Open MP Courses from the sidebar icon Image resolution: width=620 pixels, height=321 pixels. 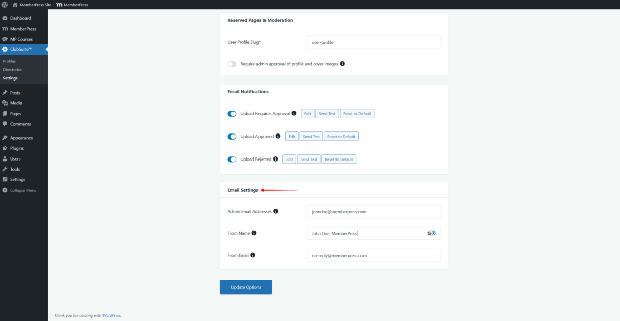[x=6, y=39]
